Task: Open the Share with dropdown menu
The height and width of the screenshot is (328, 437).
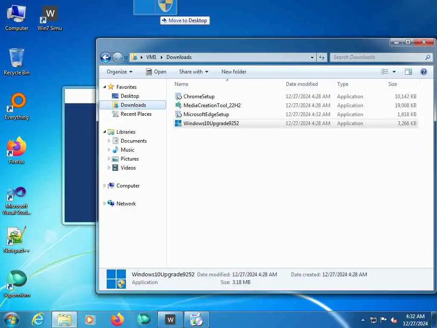Action: pos(193,72)
